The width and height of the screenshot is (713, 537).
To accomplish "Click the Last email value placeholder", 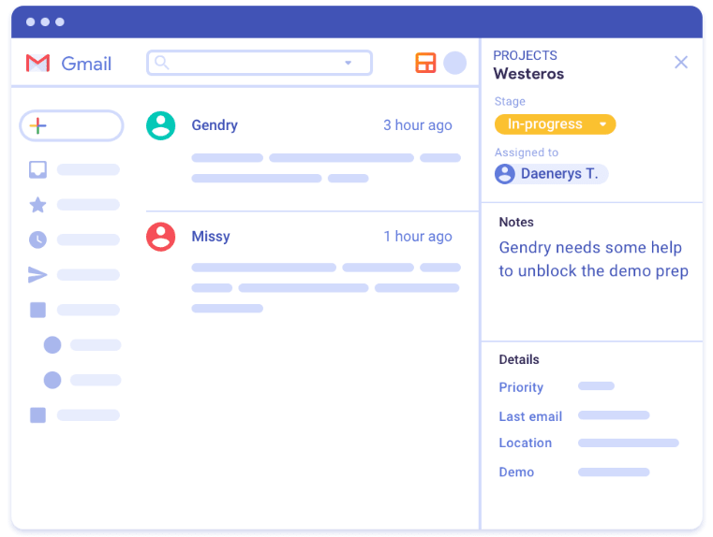I will (614, 414).
